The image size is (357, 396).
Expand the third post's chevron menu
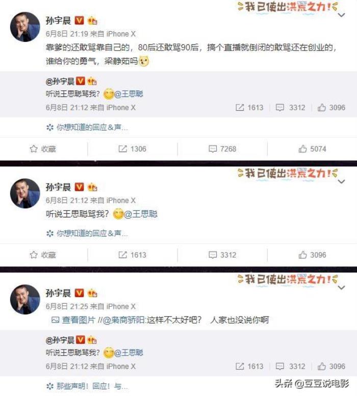pyautogui.click(x=341, y=288)
